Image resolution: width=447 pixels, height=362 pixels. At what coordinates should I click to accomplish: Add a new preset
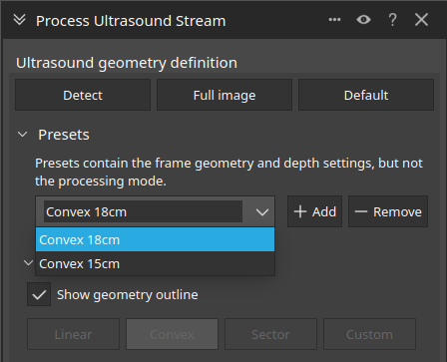click(314, 211)
